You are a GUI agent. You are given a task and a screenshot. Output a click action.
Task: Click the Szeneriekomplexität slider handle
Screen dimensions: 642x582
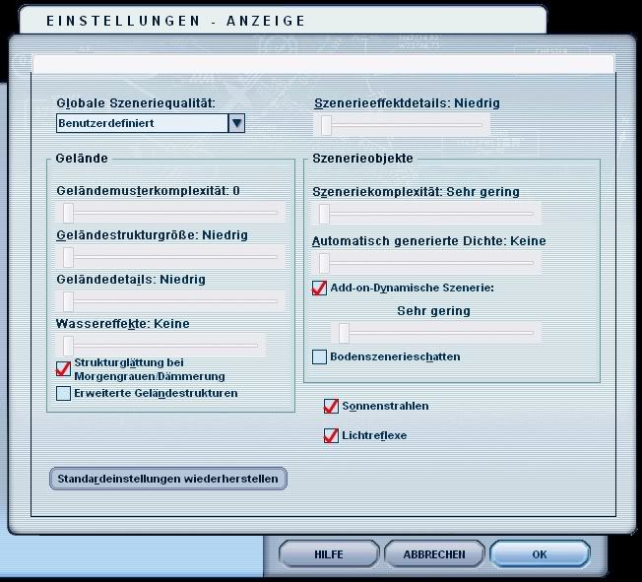pyautogui.click(x=324, y=214)
